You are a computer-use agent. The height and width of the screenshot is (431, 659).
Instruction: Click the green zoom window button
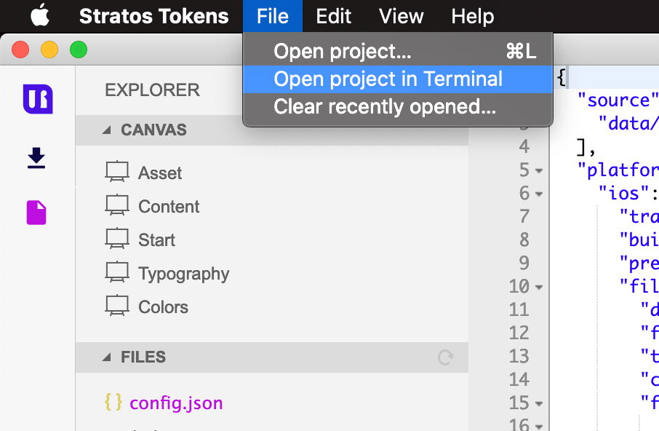[78, 50]
